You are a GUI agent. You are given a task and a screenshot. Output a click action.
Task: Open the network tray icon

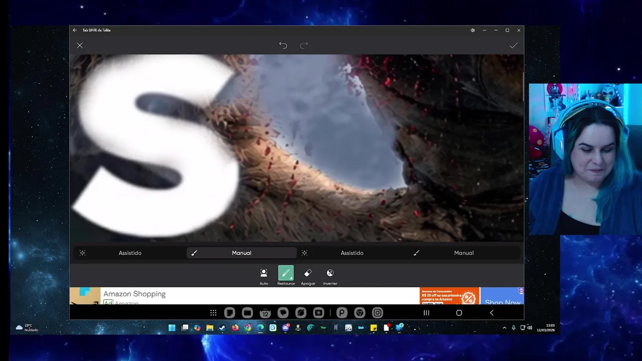coord(523,328)
